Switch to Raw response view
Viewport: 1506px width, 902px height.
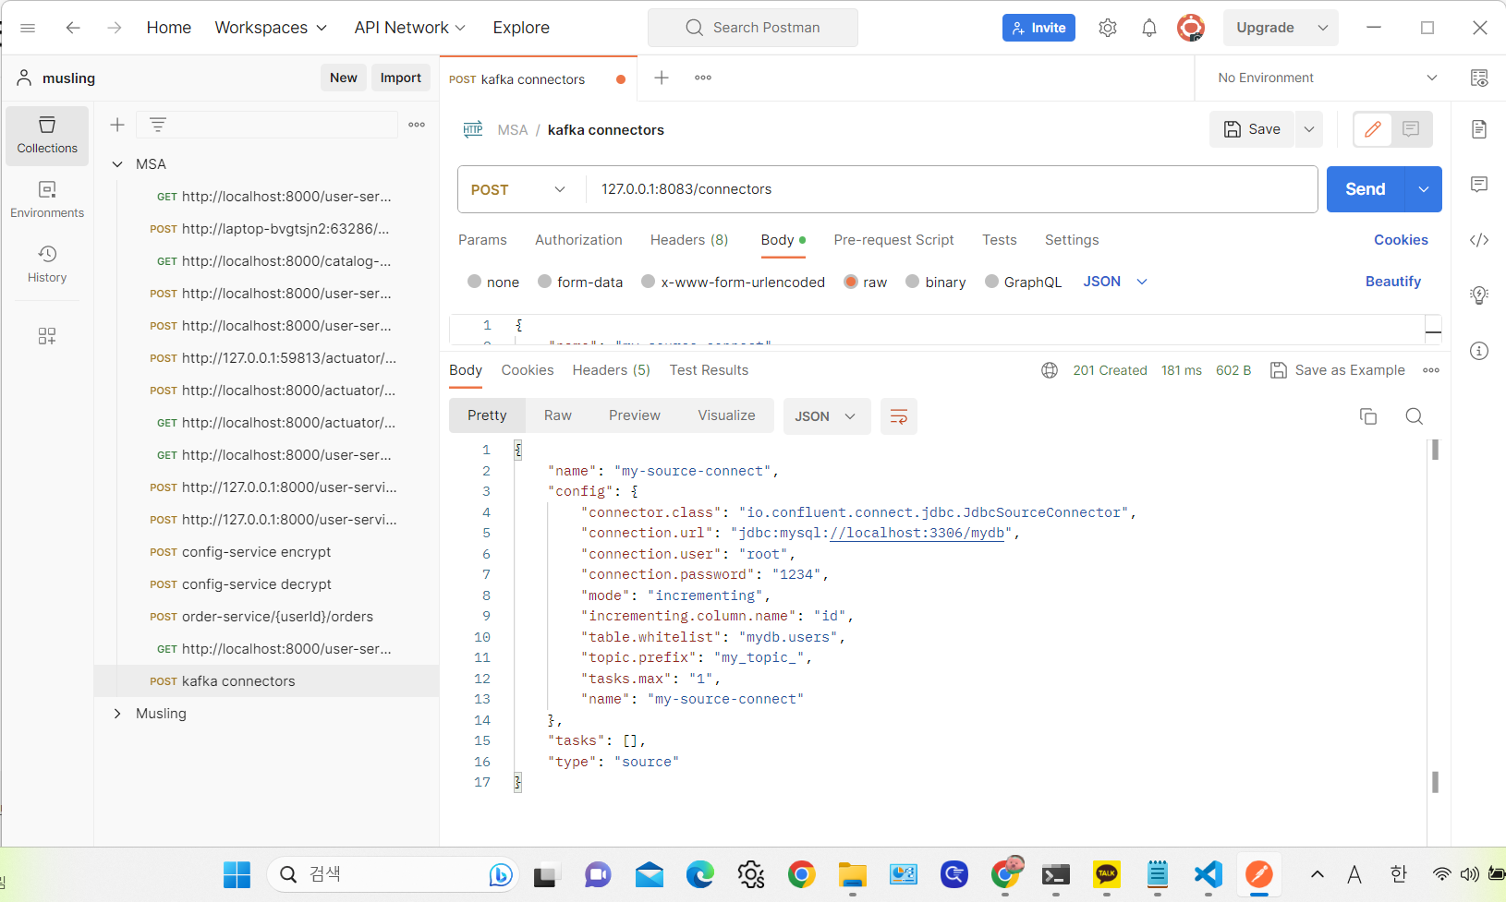click(558, 415)
